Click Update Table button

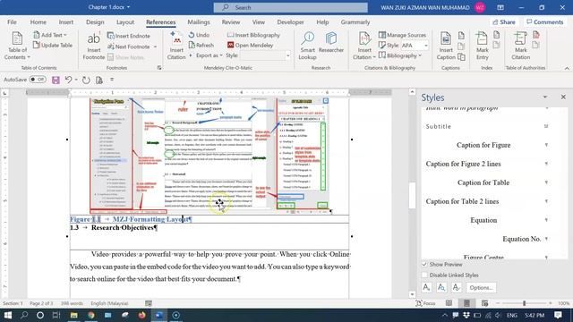tap(53, 46)
